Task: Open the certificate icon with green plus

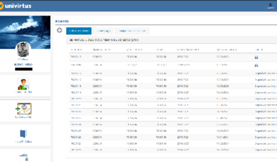Action: 23,109
